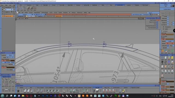Click the Snap Divisions input field
This screenshot has height=98, width=175.
[158, 20]
